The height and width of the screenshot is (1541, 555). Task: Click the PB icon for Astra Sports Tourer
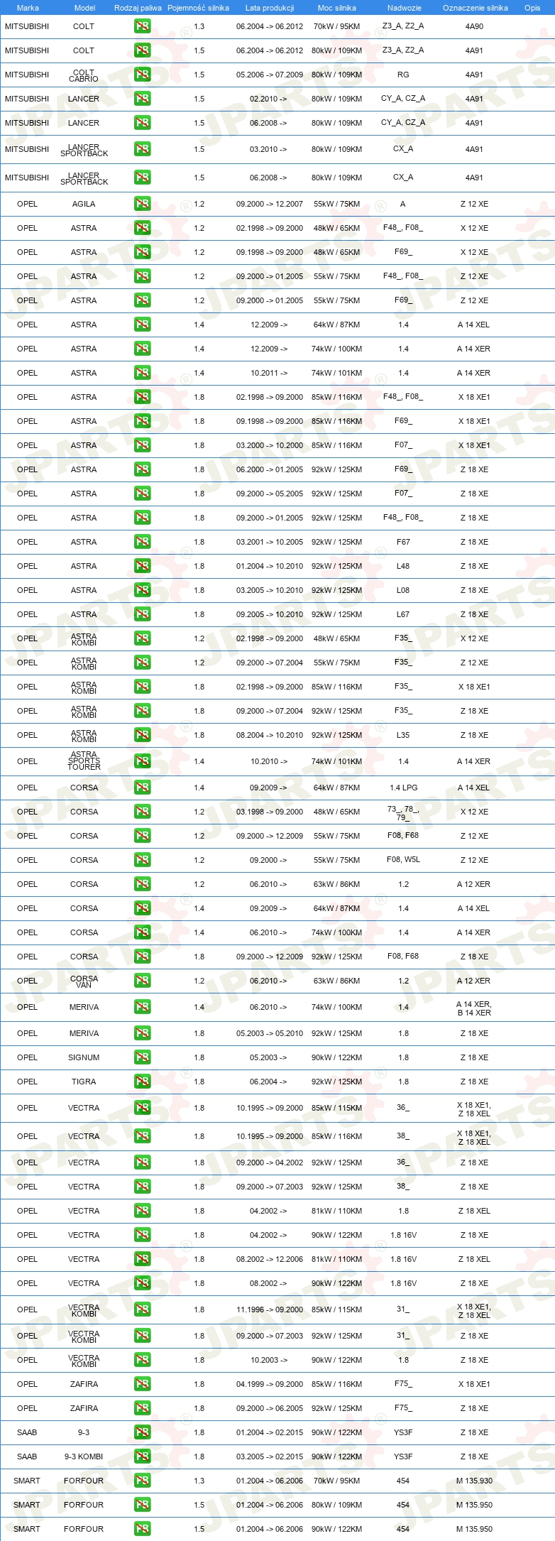[x=142, y=761]
